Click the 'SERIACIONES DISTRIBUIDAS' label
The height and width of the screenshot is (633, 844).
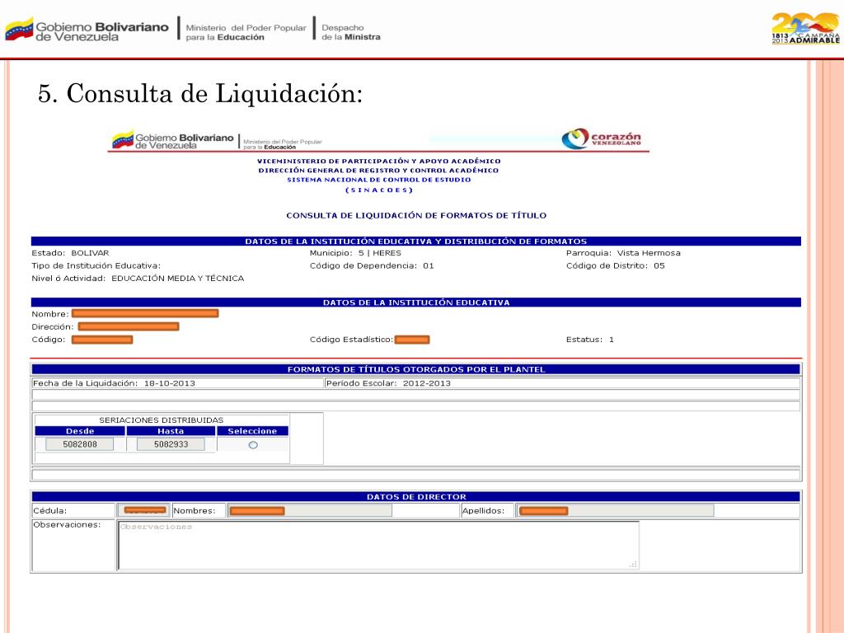pos(161,420)
